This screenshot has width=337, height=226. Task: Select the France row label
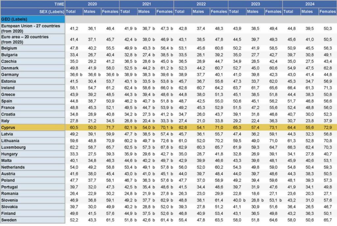[33, 108]
